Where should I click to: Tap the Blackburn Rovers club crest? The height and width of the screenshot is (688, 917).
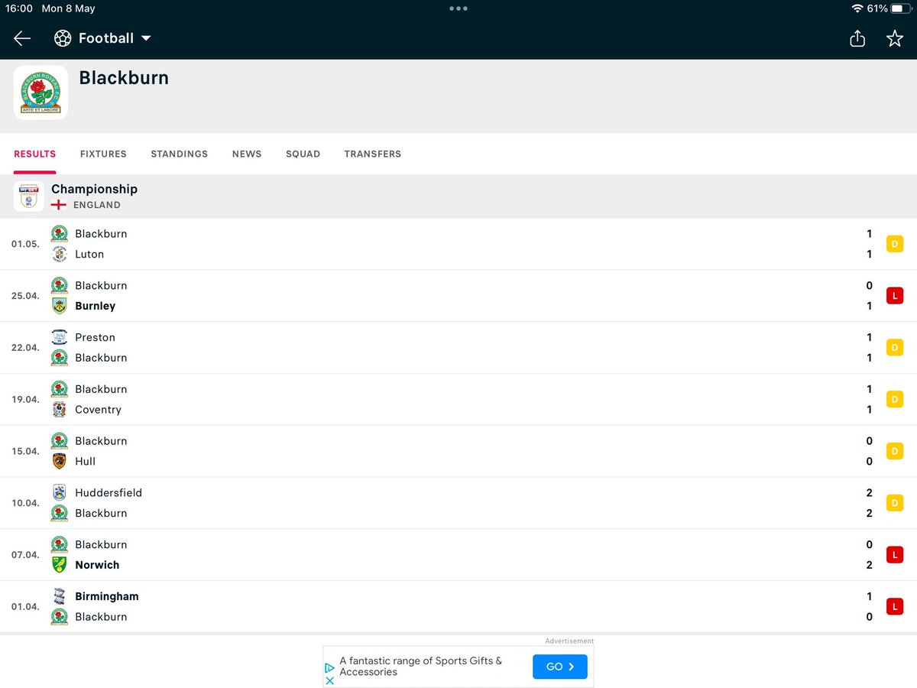click(41, 92)
